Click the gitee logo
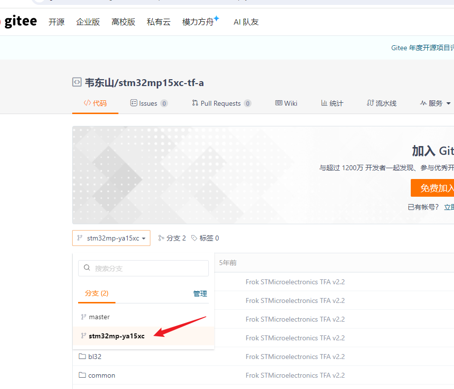The height and width of the screenshot is (389, 454). pyautogui.click(x=20, y=22)
